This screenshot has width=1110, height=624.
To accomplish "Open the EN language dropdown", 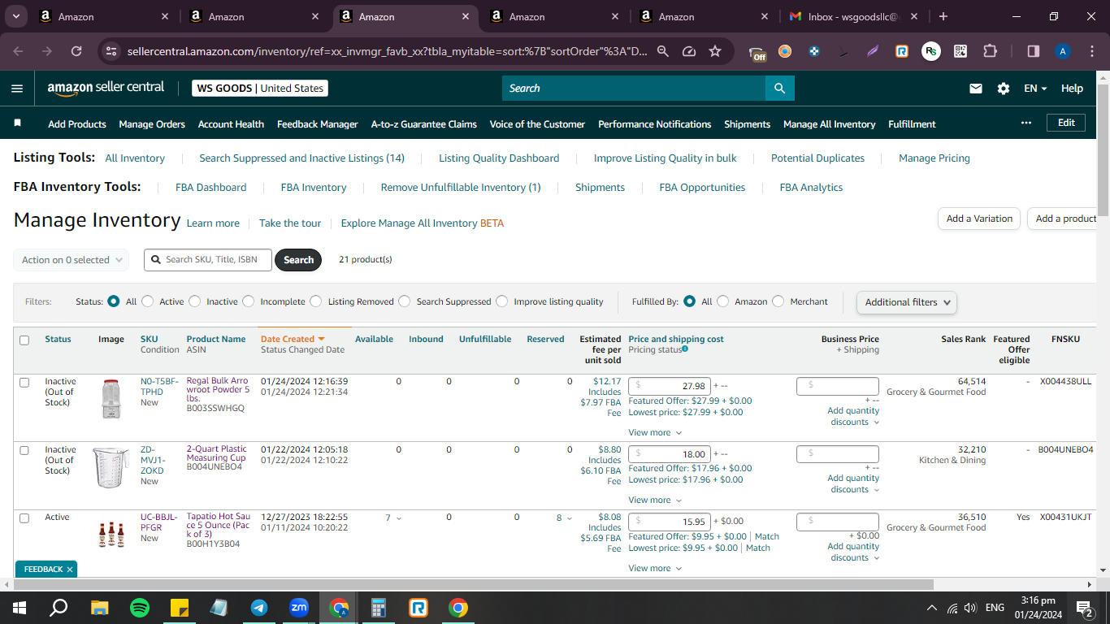I will coord(1035,89).
